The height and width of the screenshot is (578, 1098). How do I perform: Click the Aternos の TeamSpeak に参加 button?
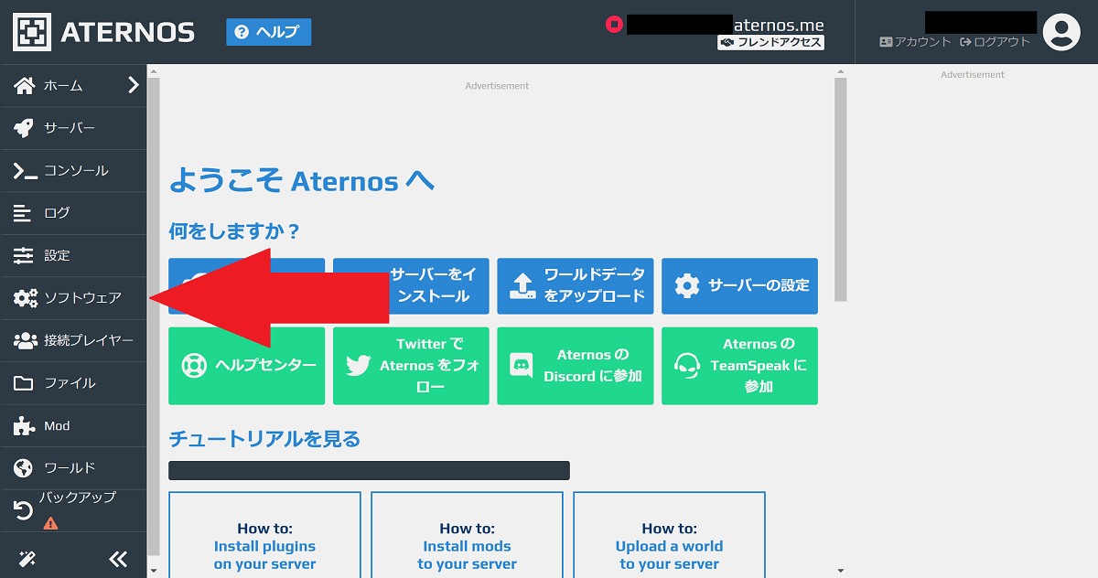739,366
